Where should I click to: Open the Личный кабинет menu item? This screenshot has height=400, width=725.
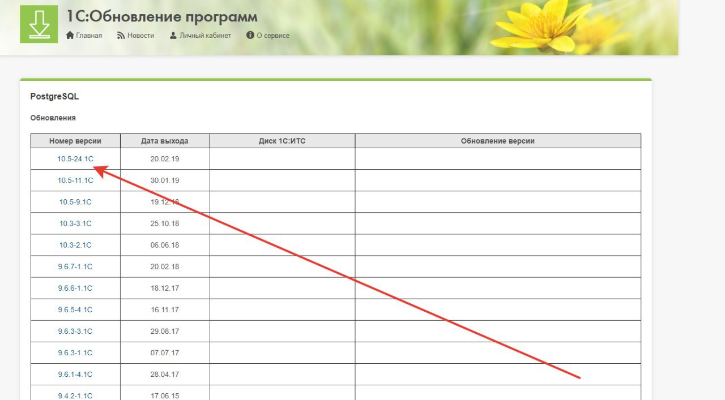(205, 35)
